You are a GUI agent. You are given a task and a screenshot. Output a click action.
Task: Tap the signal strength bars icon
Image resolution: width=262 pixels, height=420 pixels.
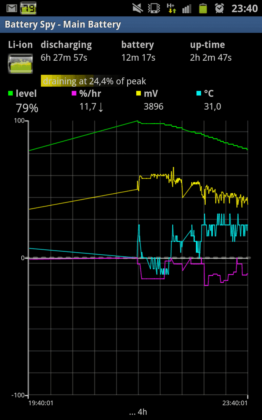point(187,8)
